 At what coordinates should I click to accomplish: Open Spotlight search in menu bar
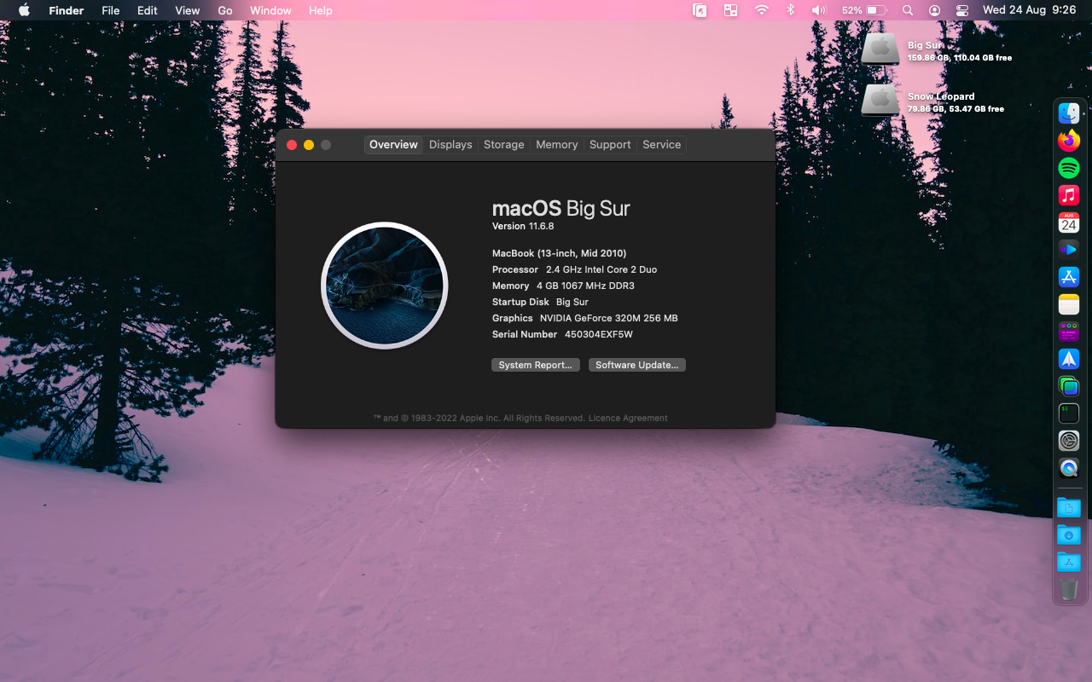(908, 10)
